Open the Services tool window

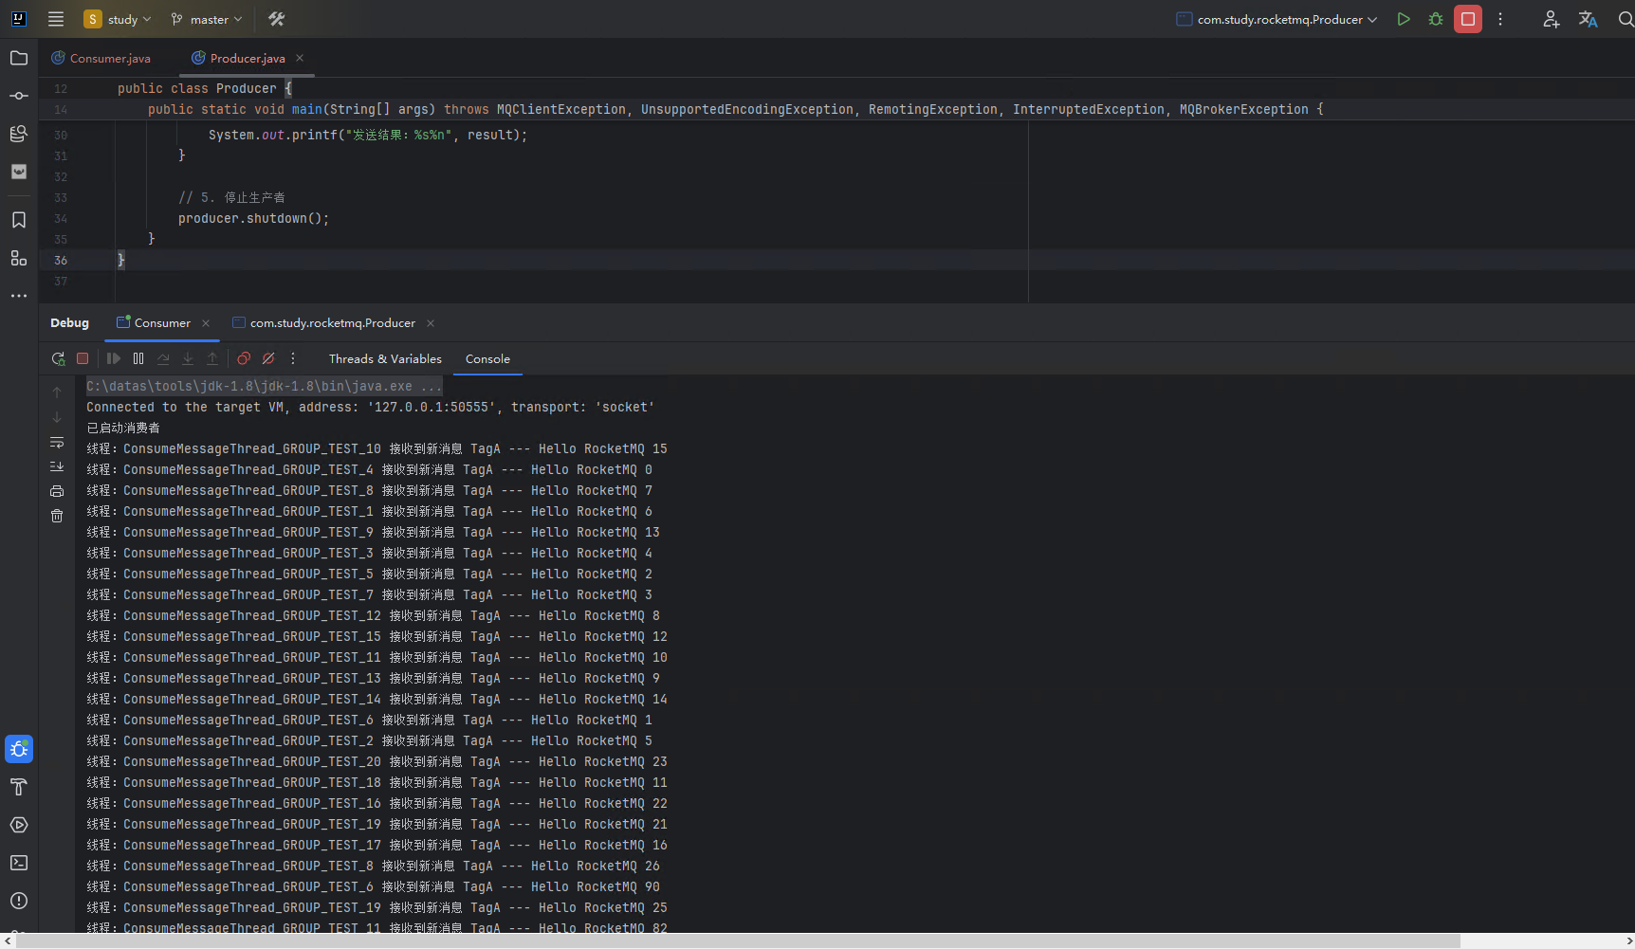click(x=19, y=825)
